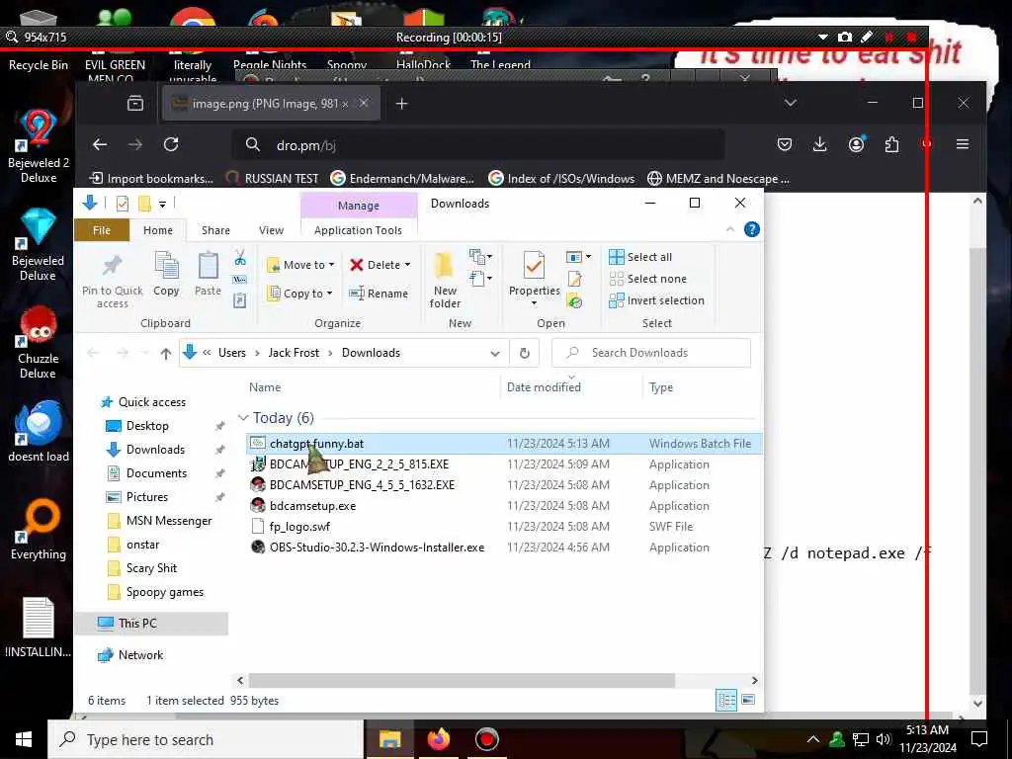This screenshot has width=1012, height=759.
Task: Click the Firefox save to Pocket icon
Action: pyautogui.click(x=784, y=144)
